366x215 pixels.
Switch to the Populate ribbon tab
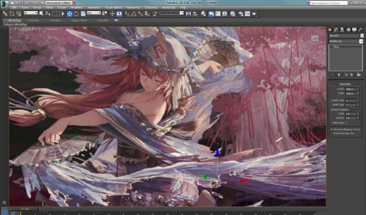pos(103,20)
